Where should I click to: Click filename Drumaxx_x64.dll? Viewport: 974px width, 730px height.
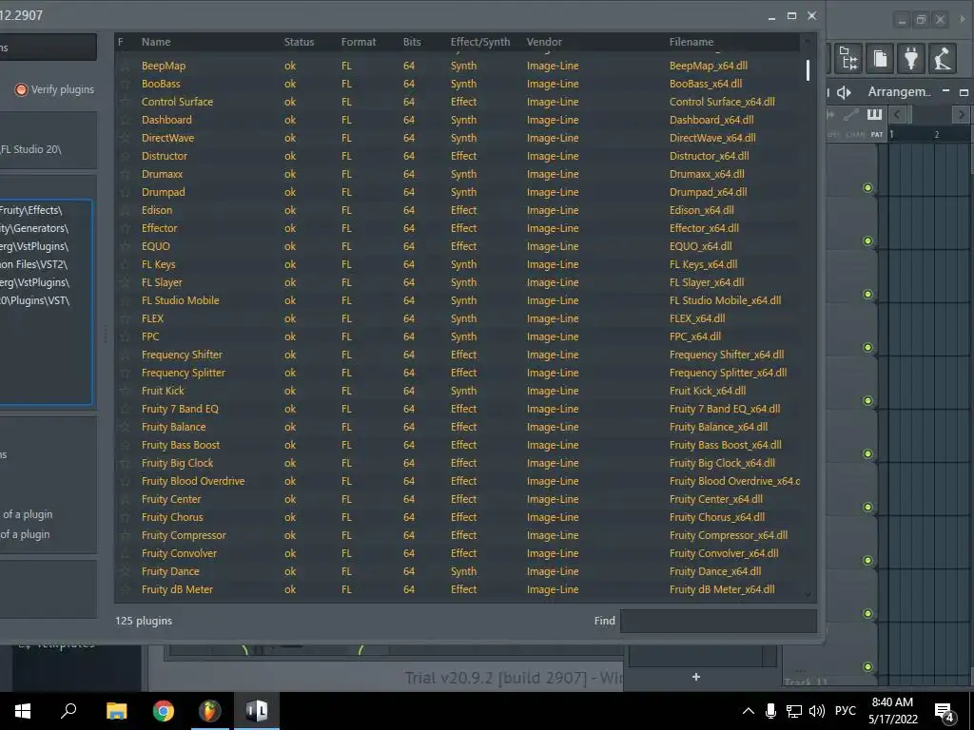[x=707, y=175]
